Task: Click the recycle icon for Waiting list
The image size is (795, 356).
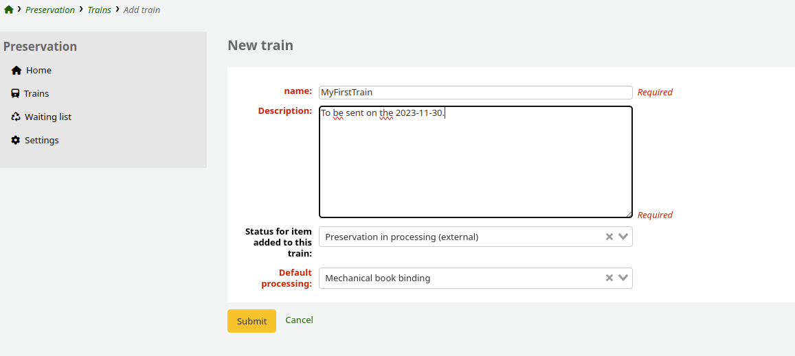Action: [16, 117]
